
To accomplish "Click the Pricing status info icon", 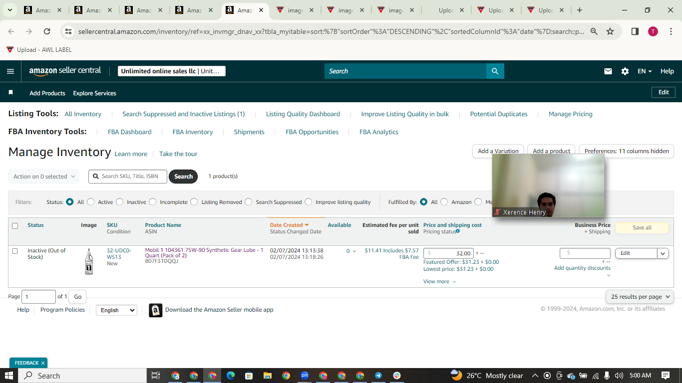I will (458, 231).
